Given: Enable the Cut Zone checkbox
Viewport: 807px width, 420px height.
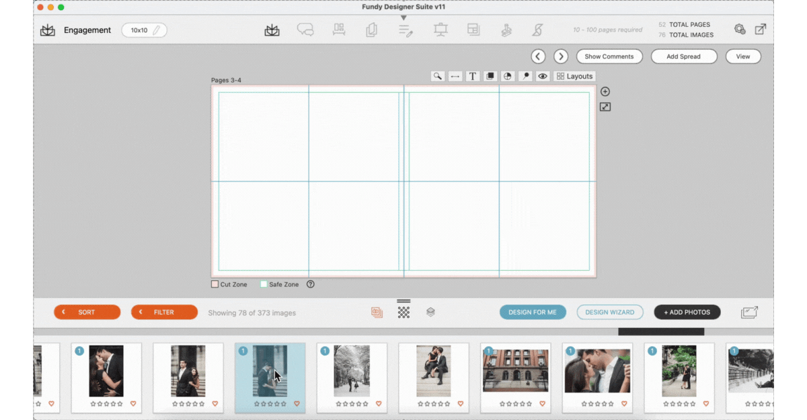Looking at the screenshot, I should (215, 284).
